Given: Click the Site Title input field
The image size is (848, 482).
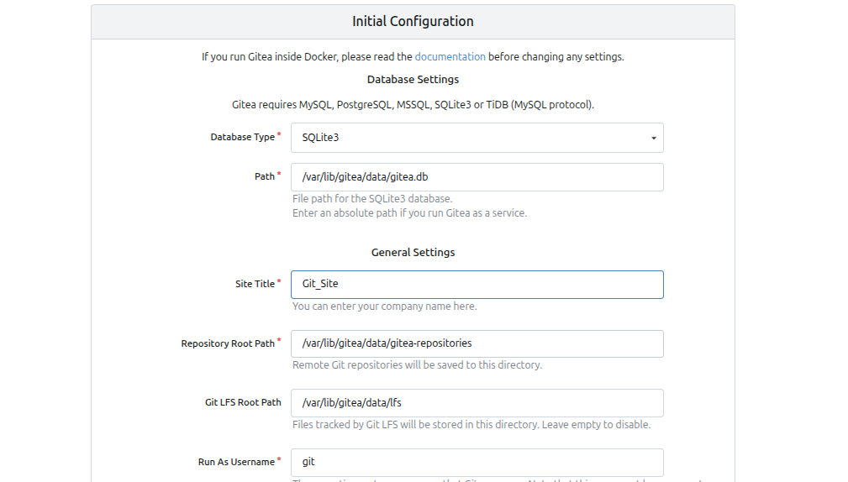Looking at the screenshot, I should pos(477,284).
